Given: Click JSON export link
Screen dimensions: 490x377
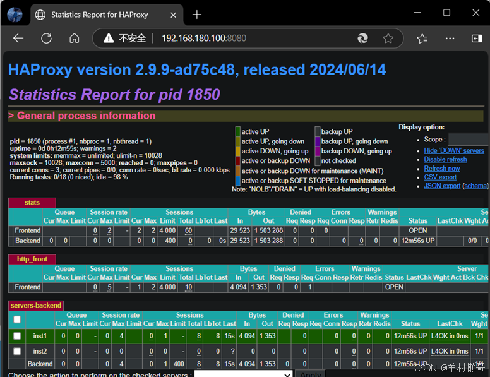Looking at the screenshot, I should (442, 186).
